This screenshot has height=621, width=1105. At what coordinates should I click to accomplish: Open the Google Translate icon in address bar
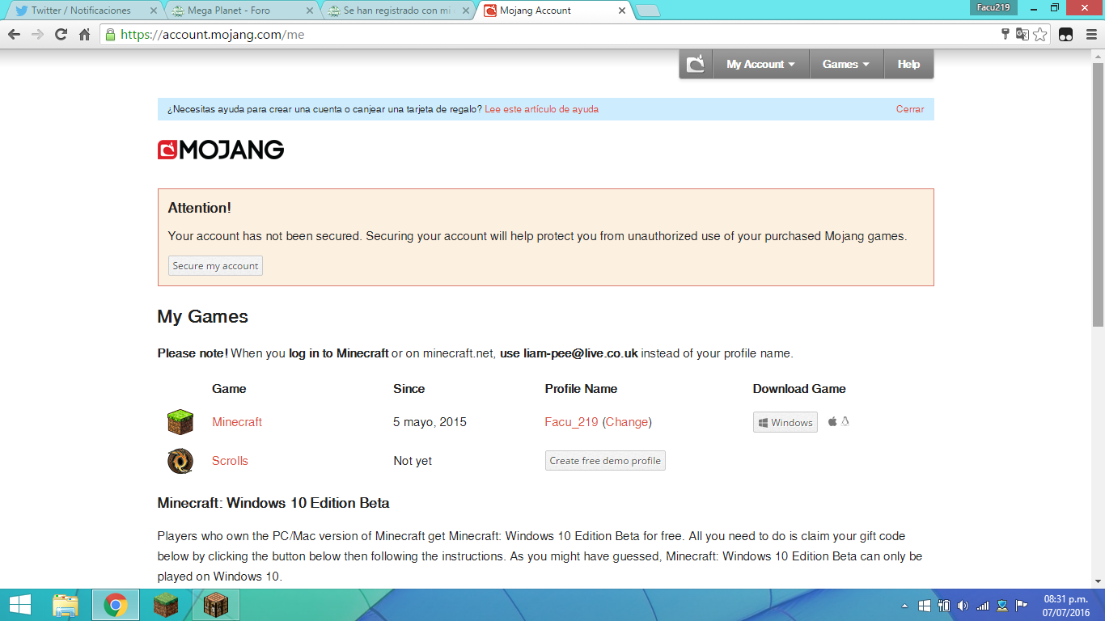point(1022,35)
